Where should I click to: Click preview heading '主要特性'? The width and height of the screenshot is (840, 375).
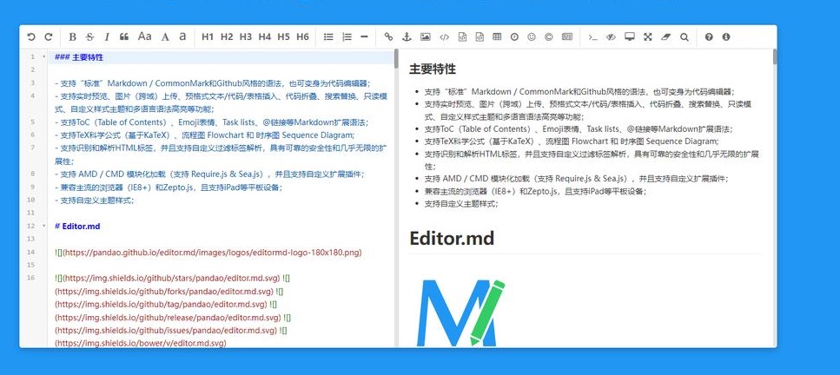(x=433, y=69)
